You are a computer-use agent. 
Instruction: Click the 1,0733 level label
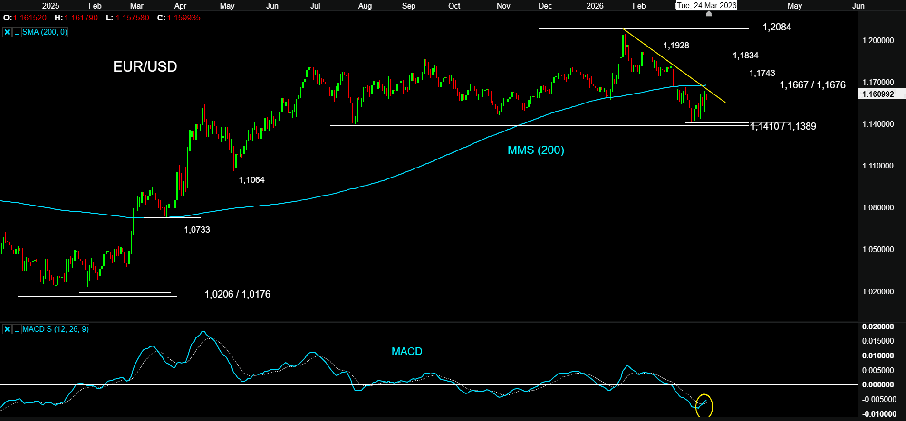coord(197,230)
